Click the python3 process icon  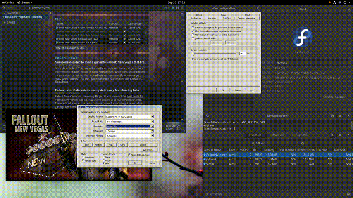point(205,159)
